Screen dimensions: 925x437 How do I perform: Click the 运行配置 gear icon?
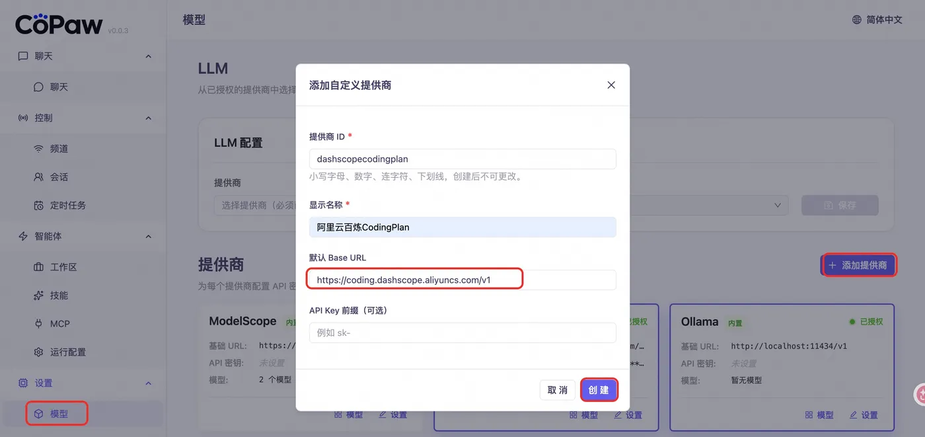click(x=38, y=352)
